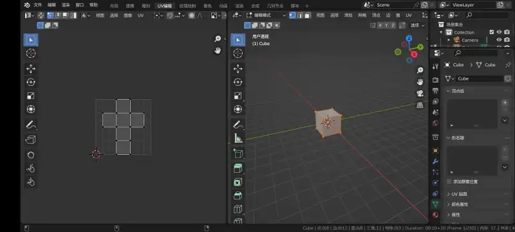This screenshot has width=515, height=232.
Task: Pick the 2D Cursor tool in the UV editor
Action: coord(30,53)
